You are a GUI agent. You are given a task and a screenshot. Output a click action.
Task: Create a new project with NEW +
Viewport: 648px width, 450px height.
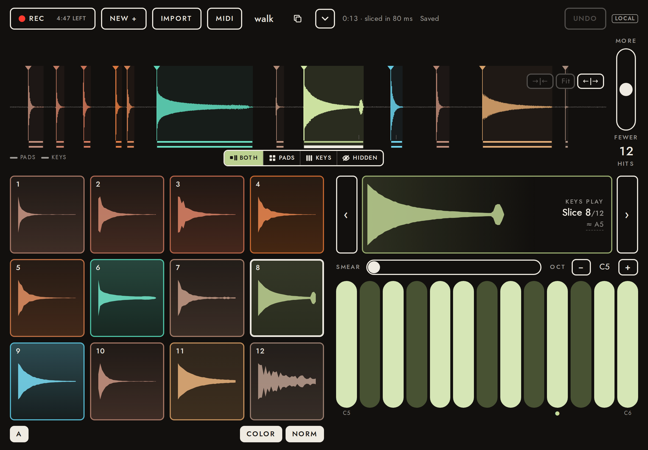(124, 19)
